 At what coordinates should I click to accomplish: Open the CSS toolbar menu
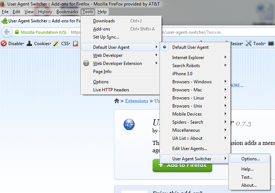tap(62, 43)
